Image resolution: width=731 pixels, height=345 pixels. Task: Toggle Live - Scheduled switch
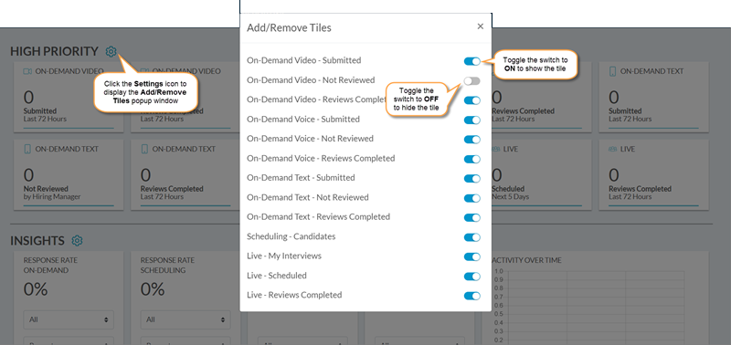coord(471,277)
